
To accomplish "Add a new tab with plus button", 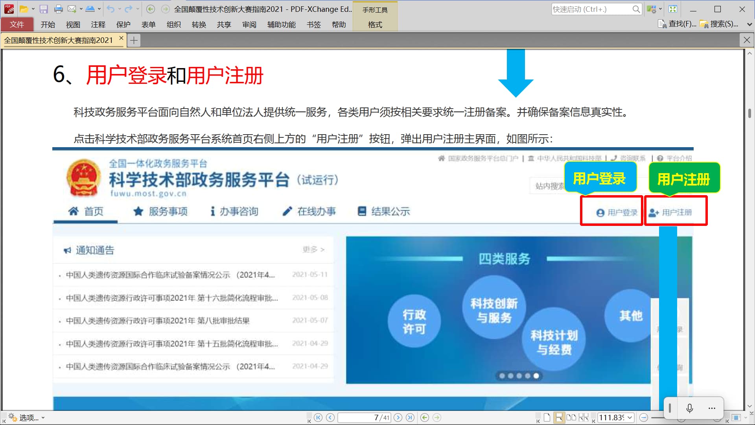I will tap(134, 40).
